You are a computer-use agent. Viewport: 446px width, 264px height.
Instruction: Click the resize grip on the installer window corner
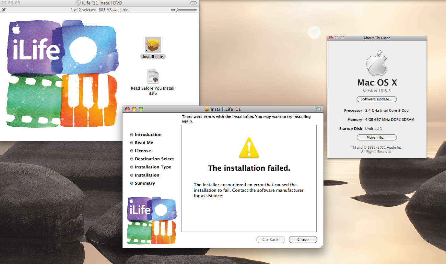coord(321,246)
